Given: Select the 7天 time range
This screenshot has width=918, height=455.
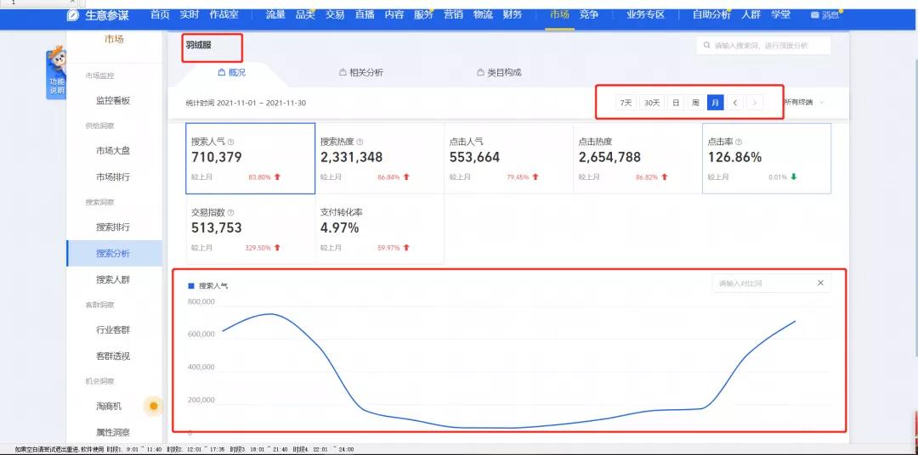Looking at the screenshot, I should 626,103.
